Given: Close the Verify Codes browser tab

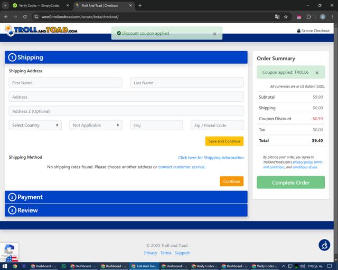Looking at the screenshot, I should (68, 6).
